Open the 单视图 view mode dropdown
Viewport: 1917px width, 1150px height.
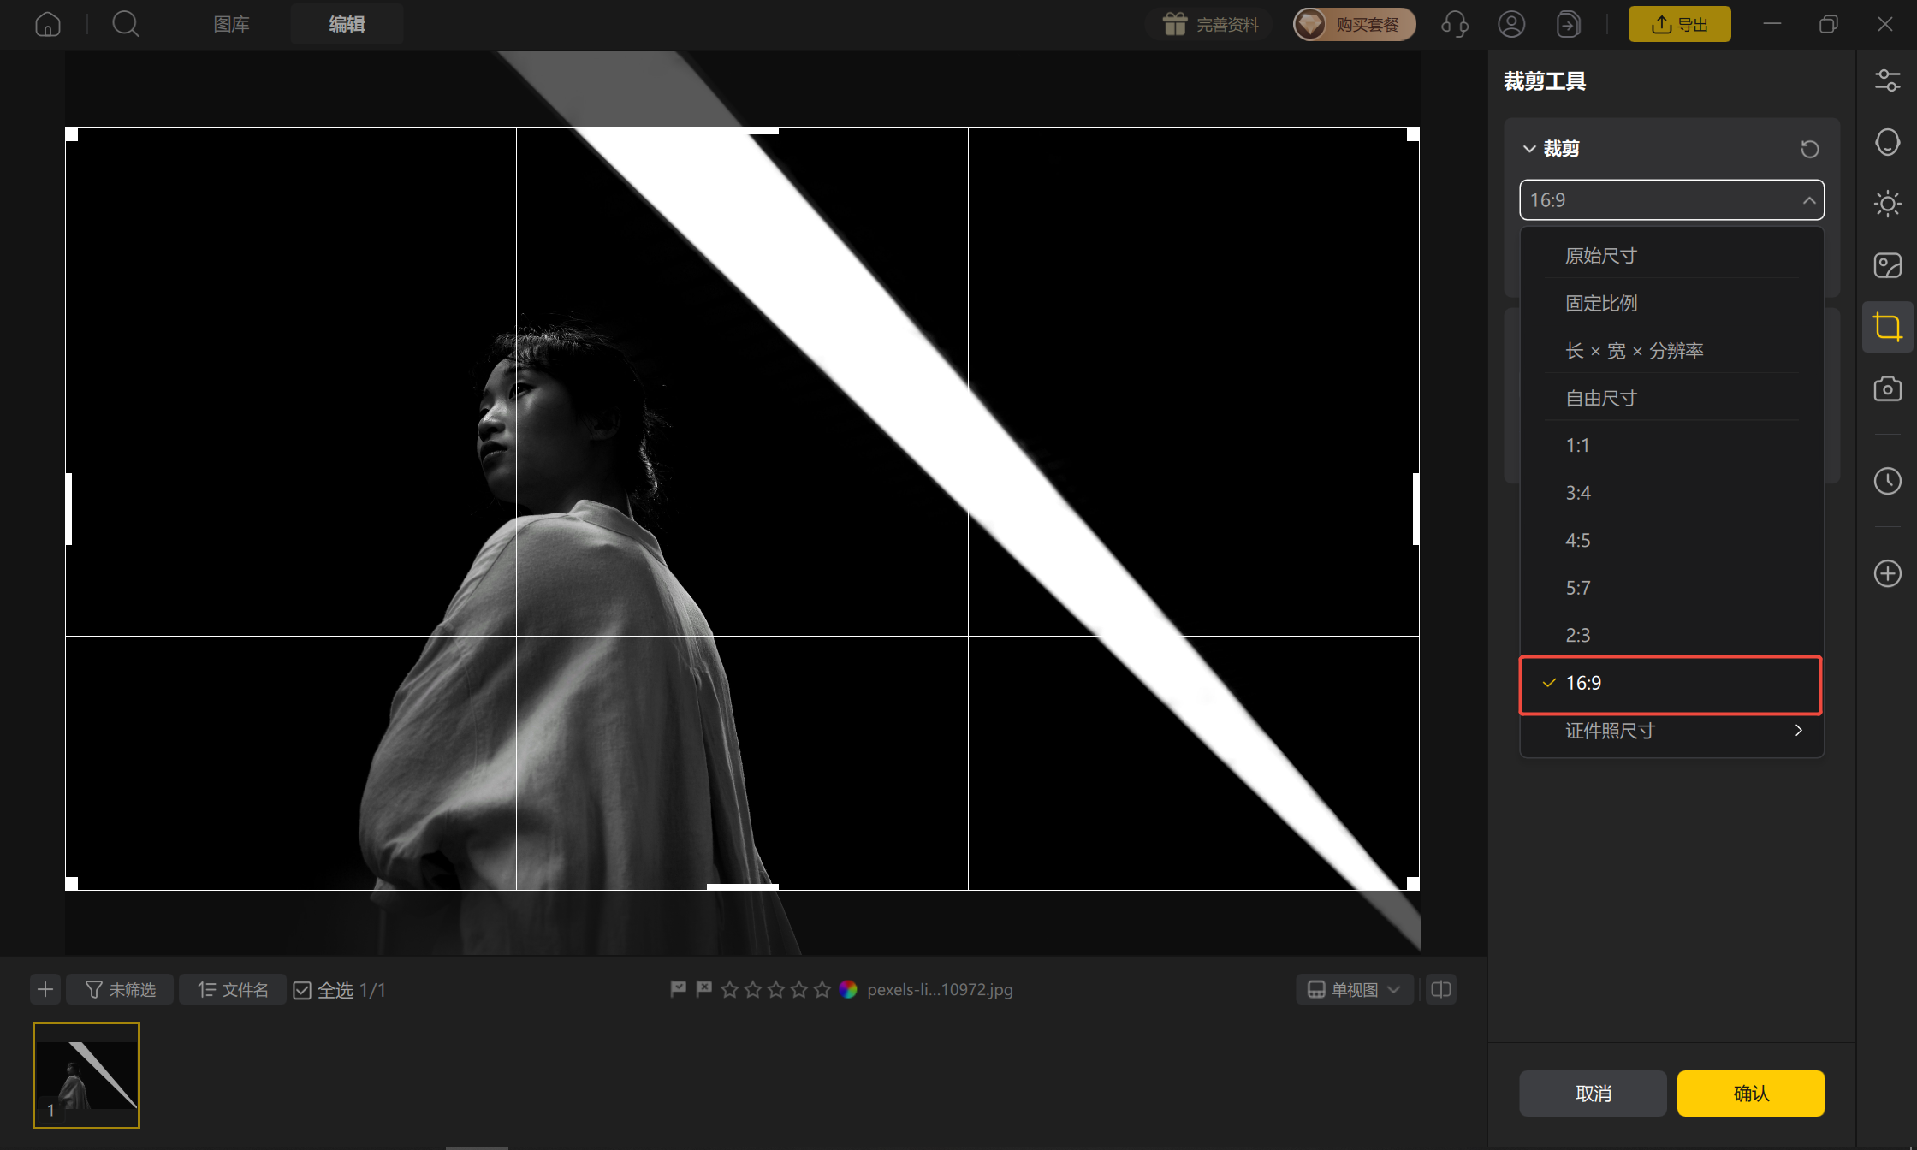click(1354, 990)
